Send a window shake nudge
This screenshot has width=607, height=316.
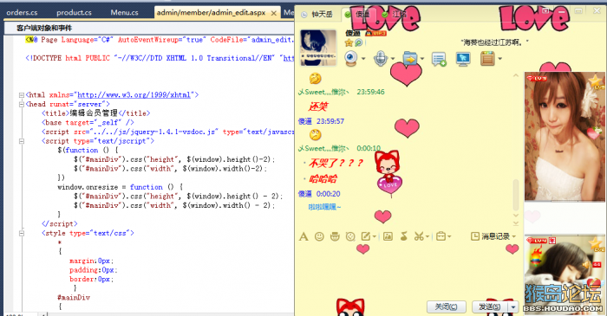(x=350, y=236)
